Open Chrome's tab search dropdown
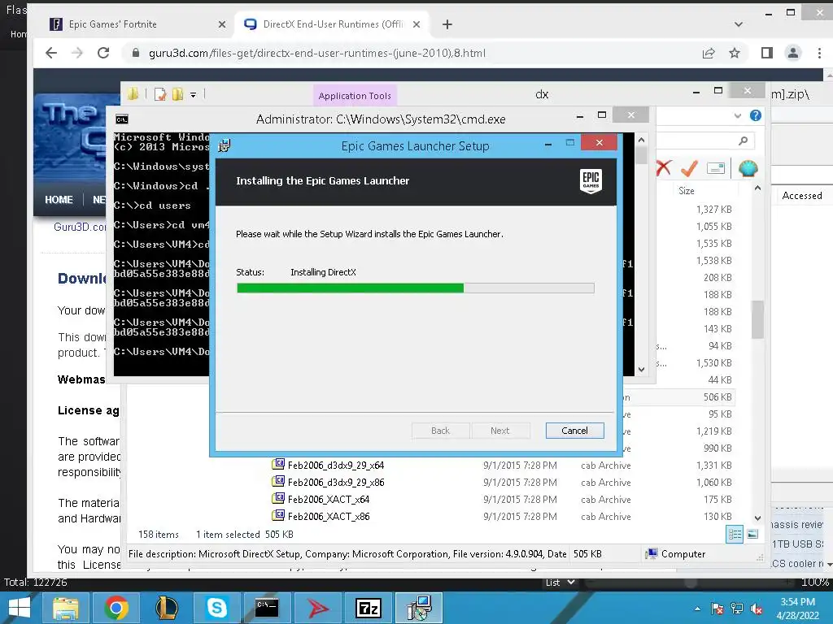The height and width of the screenshot is (624, 833). [738, 24]
